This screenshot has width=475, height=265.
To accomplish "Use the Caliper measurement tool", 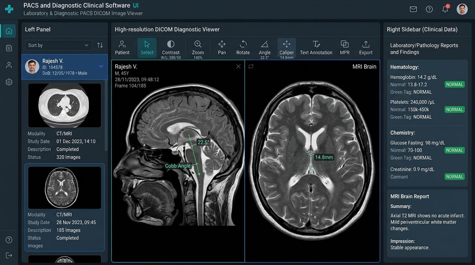I will [x=287, y=49].
